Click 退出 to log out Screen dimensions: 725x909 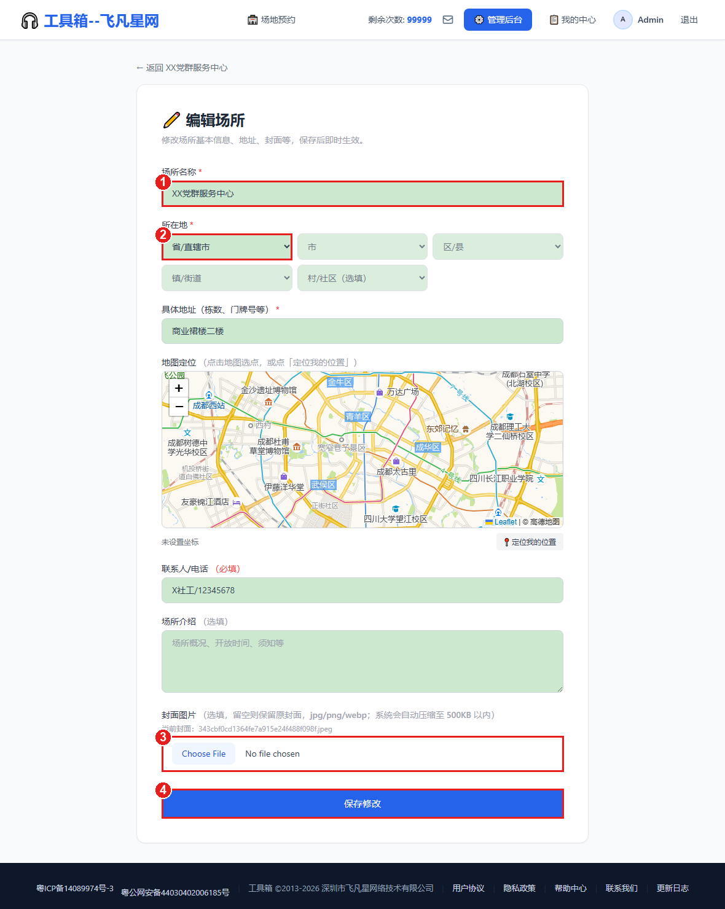tap(689, 20)
